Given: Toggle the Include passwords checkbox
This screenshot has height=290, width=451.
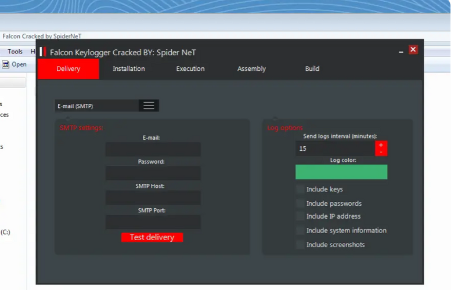Looking at the screenshot, I should (x=300, y=203).
